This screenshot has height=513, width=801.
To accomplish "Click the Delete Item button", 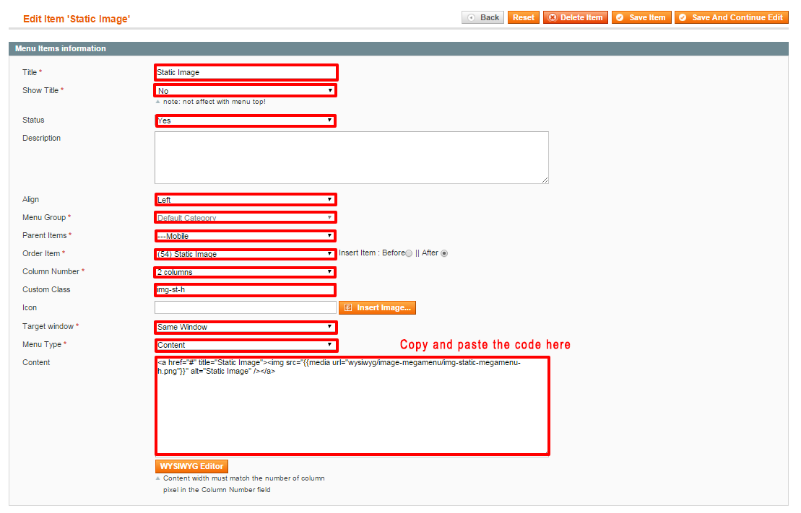I will tap(575, 17).
